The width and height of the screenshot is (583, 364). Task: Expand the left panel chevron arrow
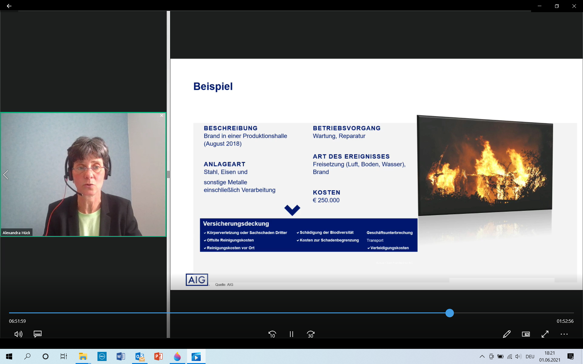(x=5, y=174)
